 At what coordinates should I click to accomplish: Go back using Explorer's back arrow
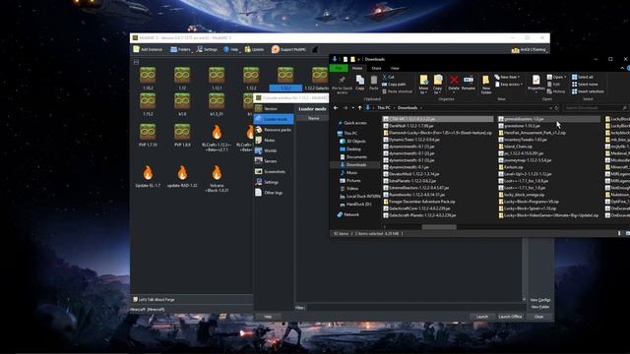(x=336, y=108)
